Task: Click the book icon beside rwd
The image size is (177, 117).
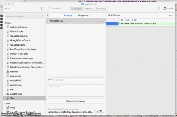Action: click(8, 89)
